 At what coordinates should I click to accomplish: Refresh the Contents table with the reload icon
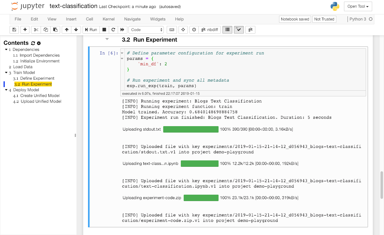tap(33, 43)
